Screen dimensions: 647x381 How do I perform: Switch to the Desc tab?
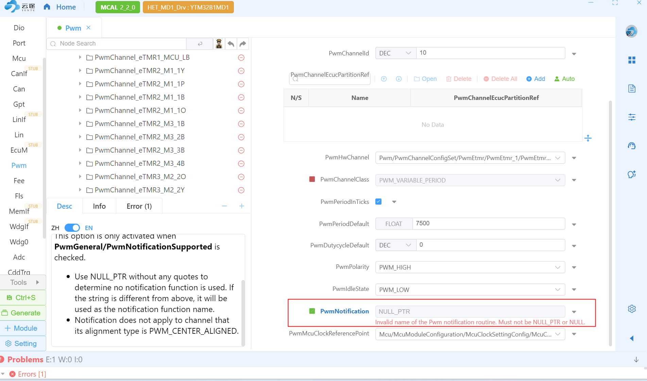pyautogui.click(x=64, y=206)
